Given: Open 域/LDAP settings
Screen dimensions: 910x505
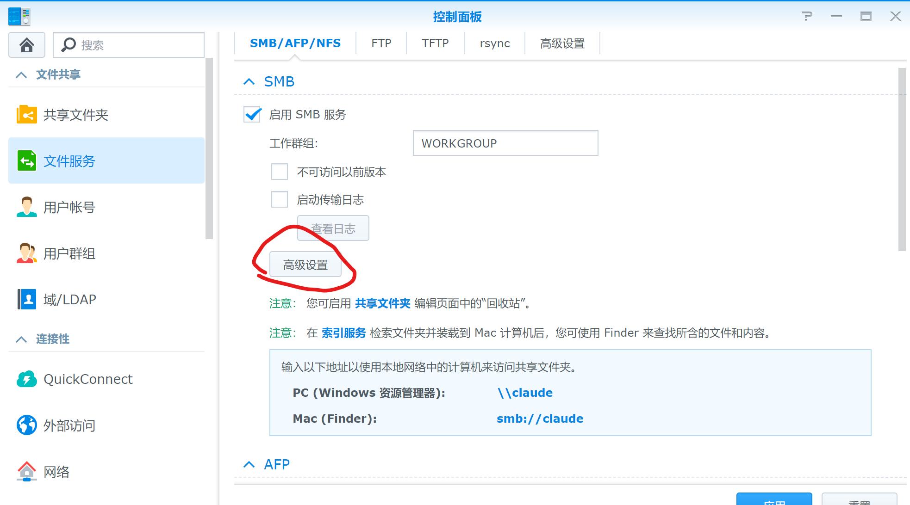Looking at the screenshot, I should [x=69, y=299].
